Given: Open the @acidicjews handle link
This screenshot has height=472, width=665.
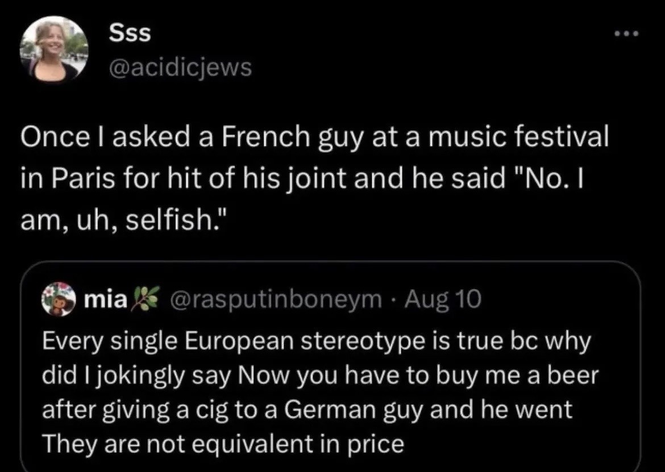Looking at the screenshot, I should coord(180,68).
